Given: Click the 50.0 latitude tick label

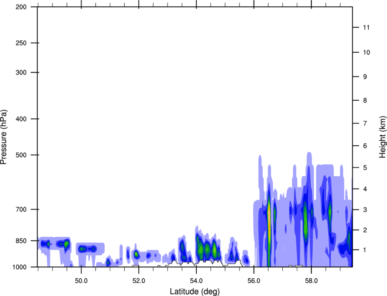Looking at the screenshot, I should [x=81, y=281].
